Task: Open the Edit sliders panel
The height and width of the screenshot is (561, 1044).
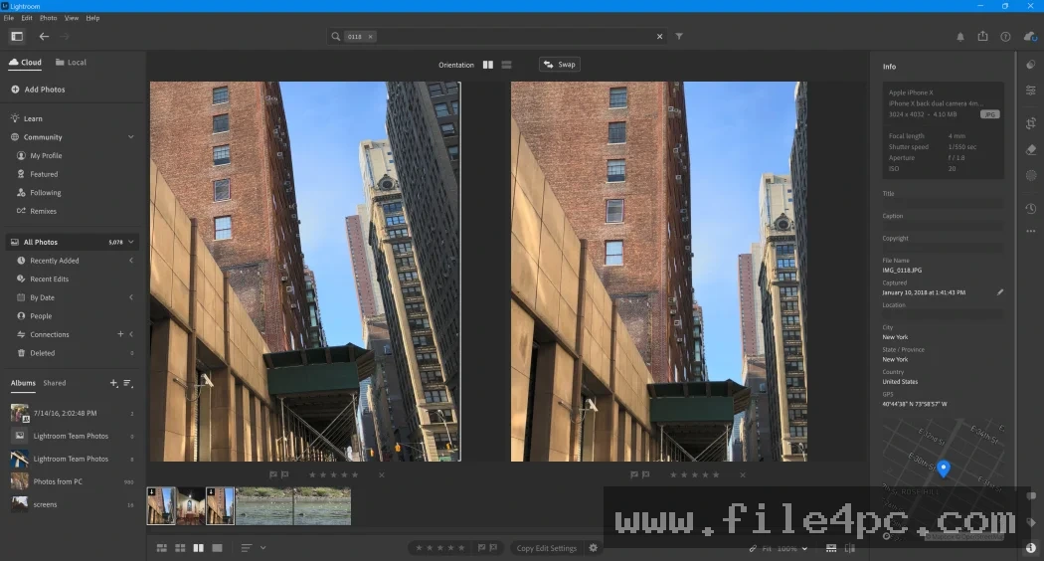Action: pos(1031,90)
